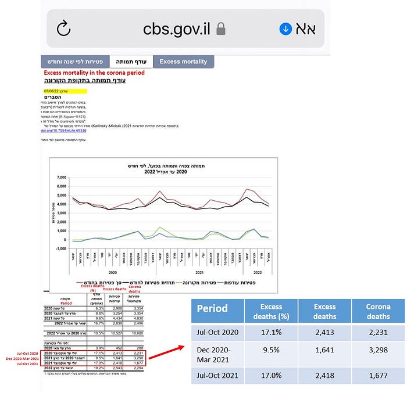Select legend entry פטירות עודפות

(x=237, y=283)
